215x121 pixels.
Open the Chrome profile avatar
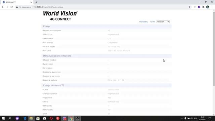click(208, 7)
